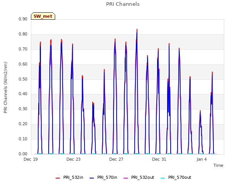Click the Dec 31 x-axis tick label
The width and height of the screenshot is (247, 185).
pos(159,159)
